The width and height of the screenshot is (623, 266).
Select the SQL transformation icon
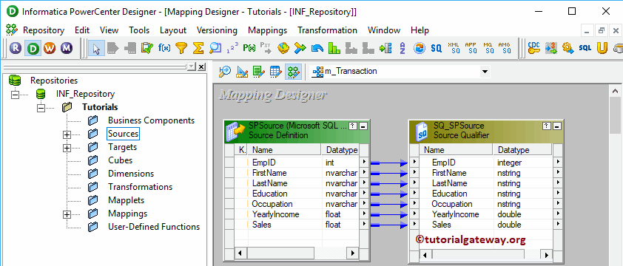coord(585,49)
